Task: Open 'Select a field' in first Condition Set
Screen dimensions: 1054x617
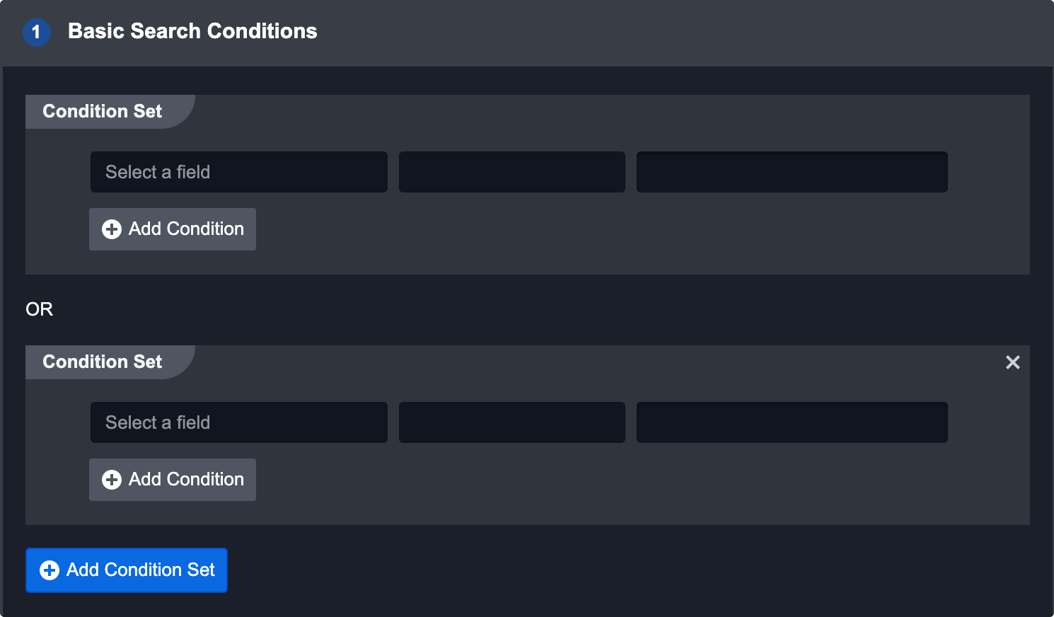Action: pyautogui.click(x=238, y=172)
